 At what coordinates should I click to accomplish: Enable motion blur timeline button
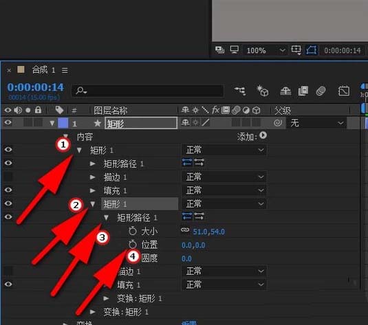pyautogui.click(x=321, y=91)
